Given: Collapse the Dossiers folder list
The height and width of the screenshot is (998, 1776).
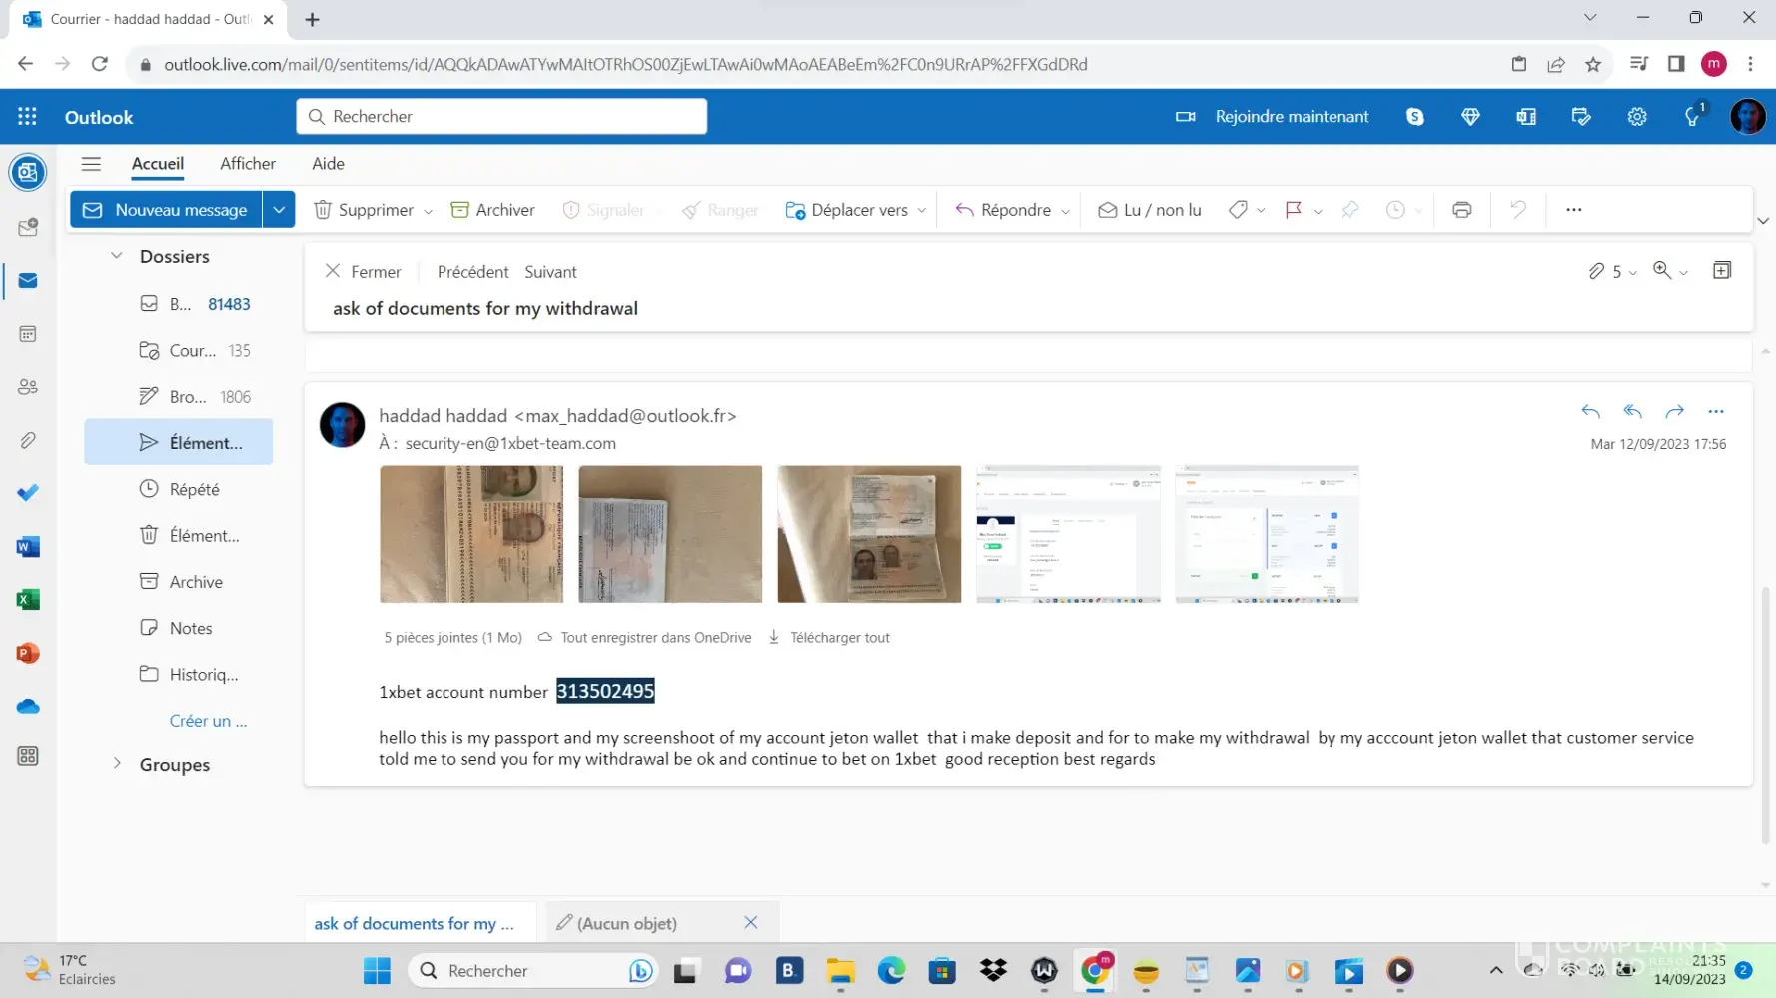Looking at the screenshot, I should [117, 256].
